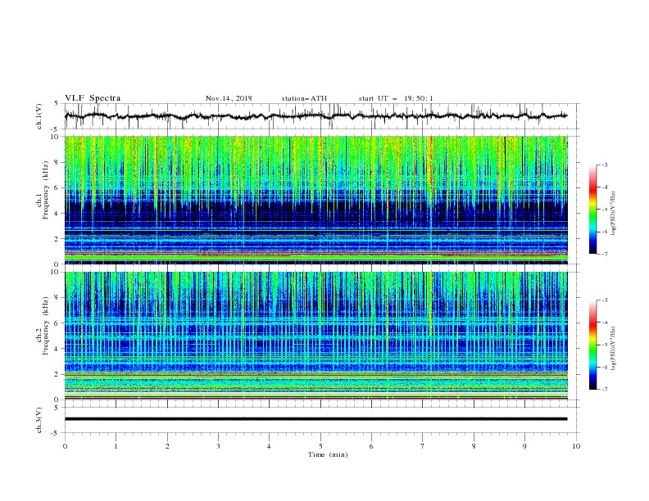Click the "5" tick on the time axis

(320, 446)
